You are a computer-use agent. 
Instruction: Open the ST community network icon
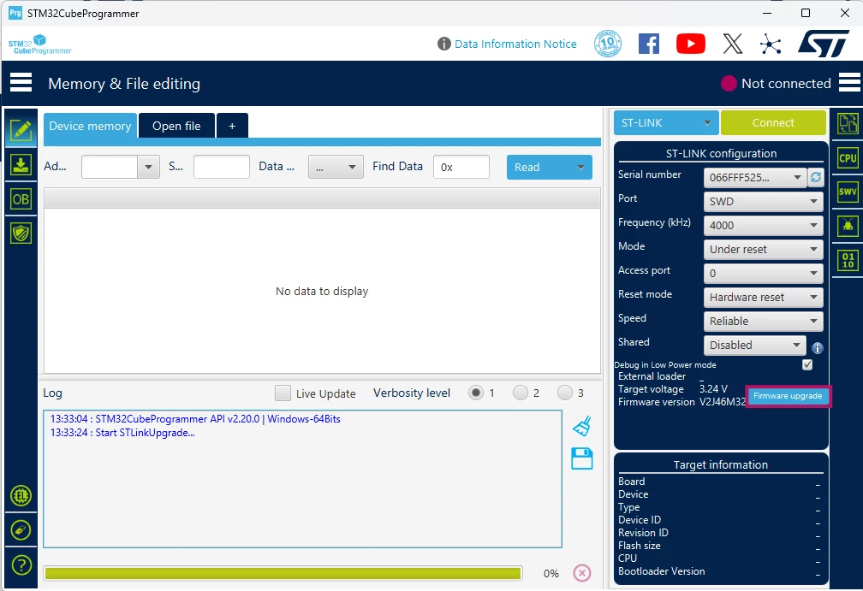point(771,44)
